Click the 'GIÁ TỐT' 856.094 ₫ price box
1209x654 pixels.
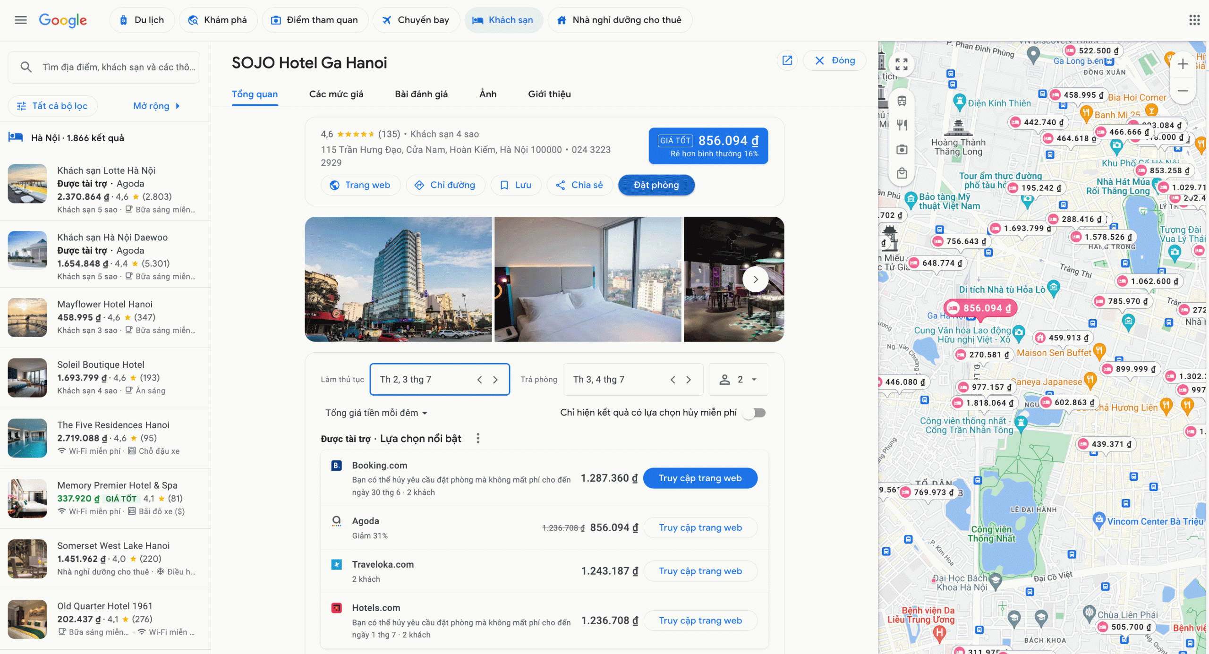tap(708, 146)
